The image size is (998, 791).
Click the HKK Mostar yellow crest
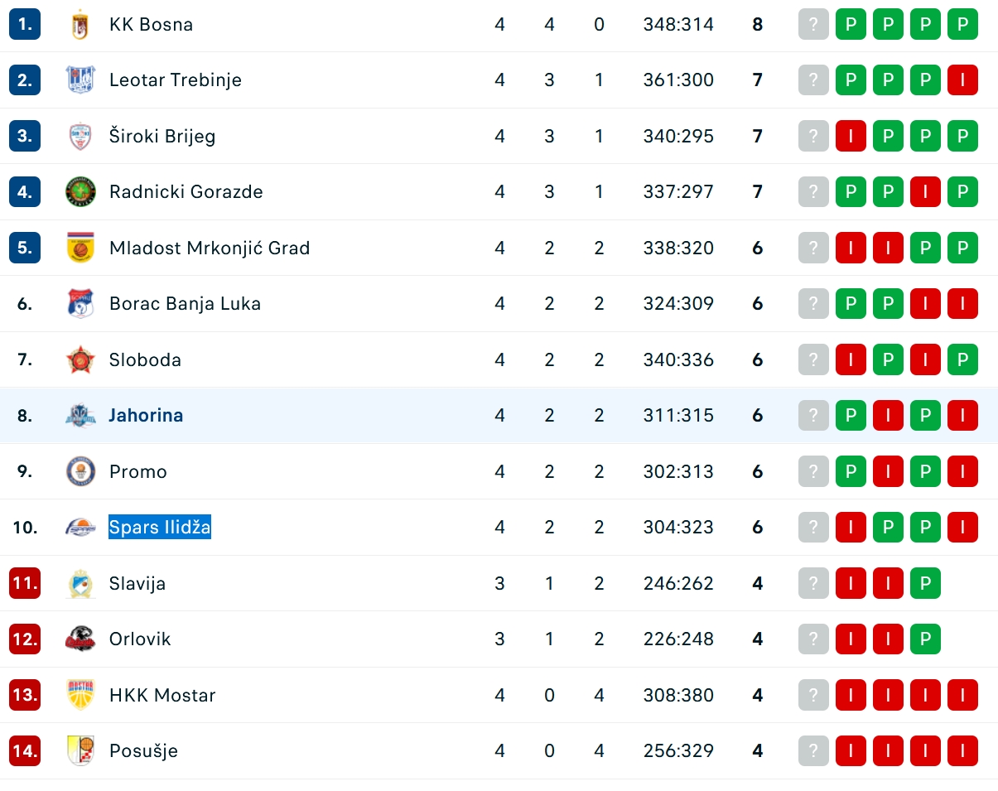click(80, 695)
